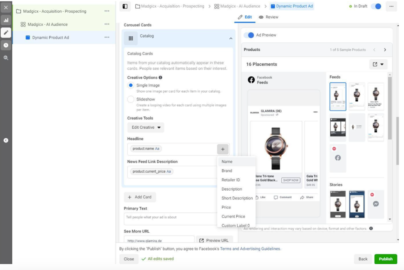
Task: Open the Edit Creative dropdown
Action: (x=146, y=128)
